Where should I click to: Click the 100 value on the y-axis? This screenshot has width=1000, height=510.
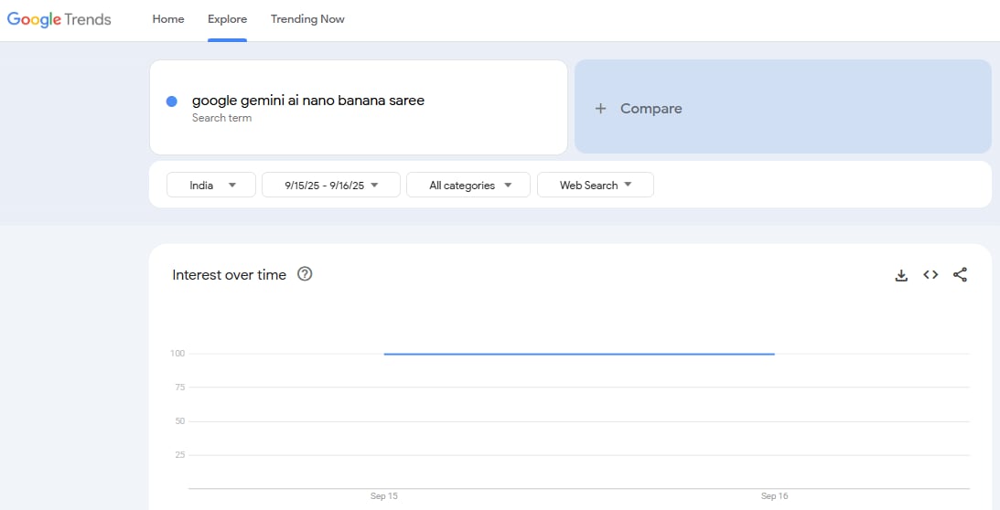(177, 353)
